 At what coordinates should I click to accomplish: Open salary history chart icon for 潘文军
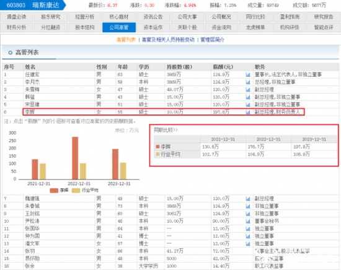[248, 244]
